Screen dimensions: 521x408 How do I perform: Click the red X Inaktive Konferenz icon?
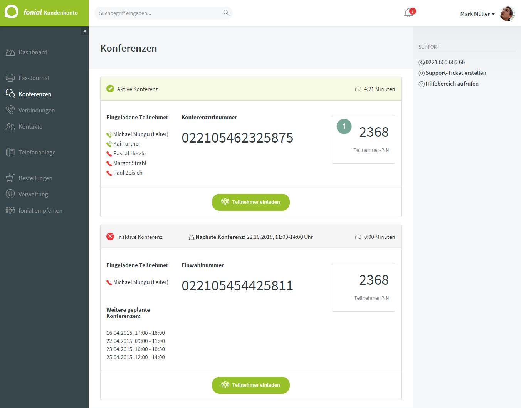click(110, 237)
